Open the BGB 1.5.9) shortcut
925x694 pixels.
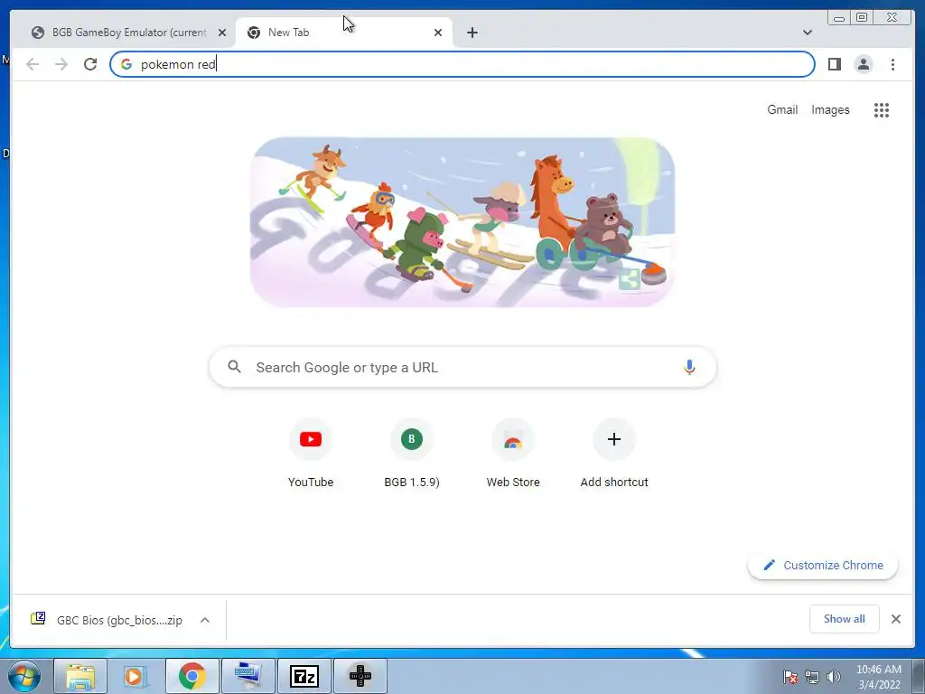click(x=412, y=453)
